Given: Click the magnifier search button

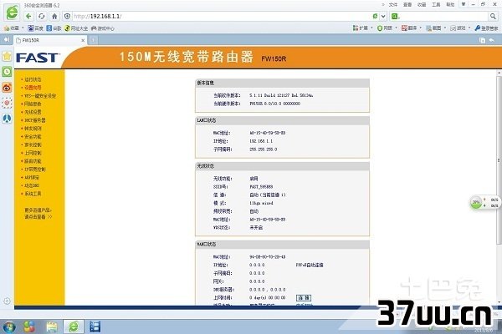Looking at the screenshot, I should pyautogui.click(x=493, y=16).
